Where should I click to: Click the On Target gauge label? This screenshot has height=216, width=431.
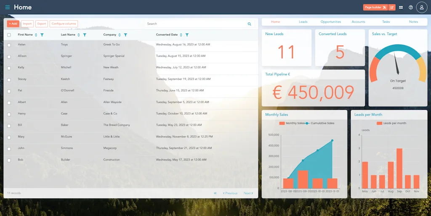(398, 81)
